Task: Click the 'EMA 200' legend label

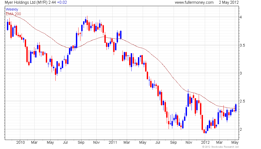Action: point(14,14)
